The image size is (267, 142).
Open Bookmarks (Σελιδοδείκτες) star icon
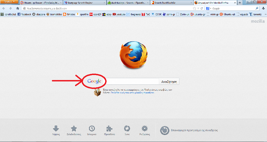tap(74, 129)
